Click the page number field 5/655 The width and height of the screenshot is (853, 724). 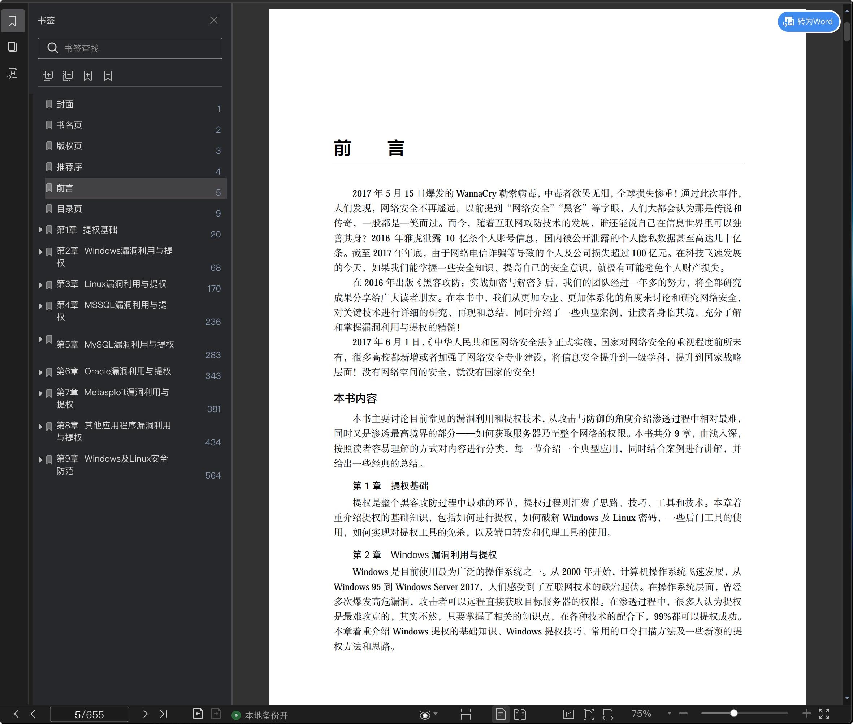90,714
